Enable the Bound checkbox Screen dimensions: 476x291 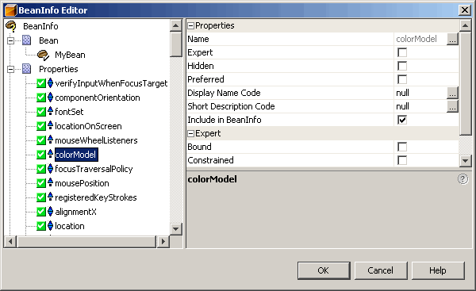pyautogui.click(x=402, y=147)
